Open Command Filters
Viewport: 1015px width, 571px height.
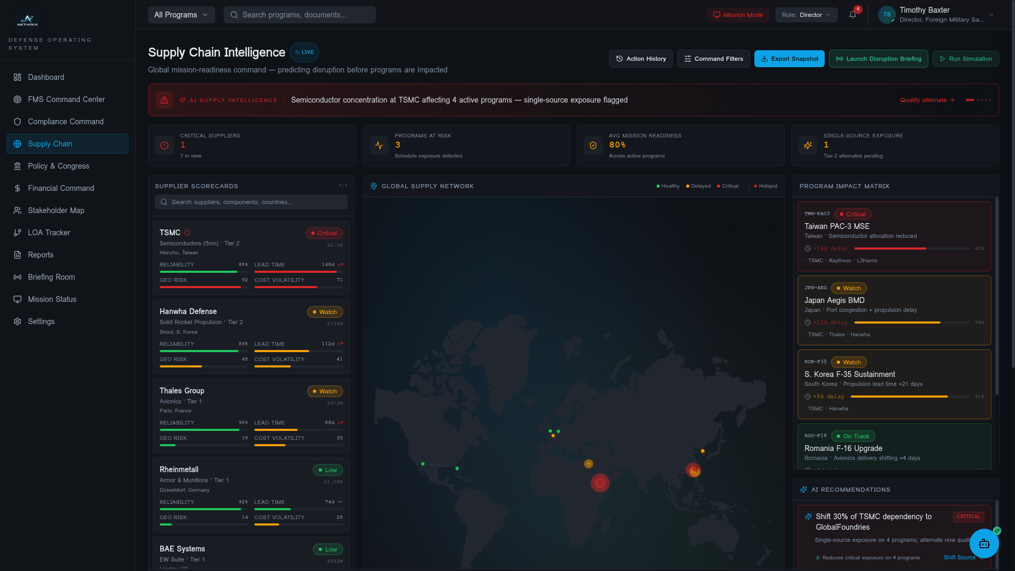pos(713,59)
